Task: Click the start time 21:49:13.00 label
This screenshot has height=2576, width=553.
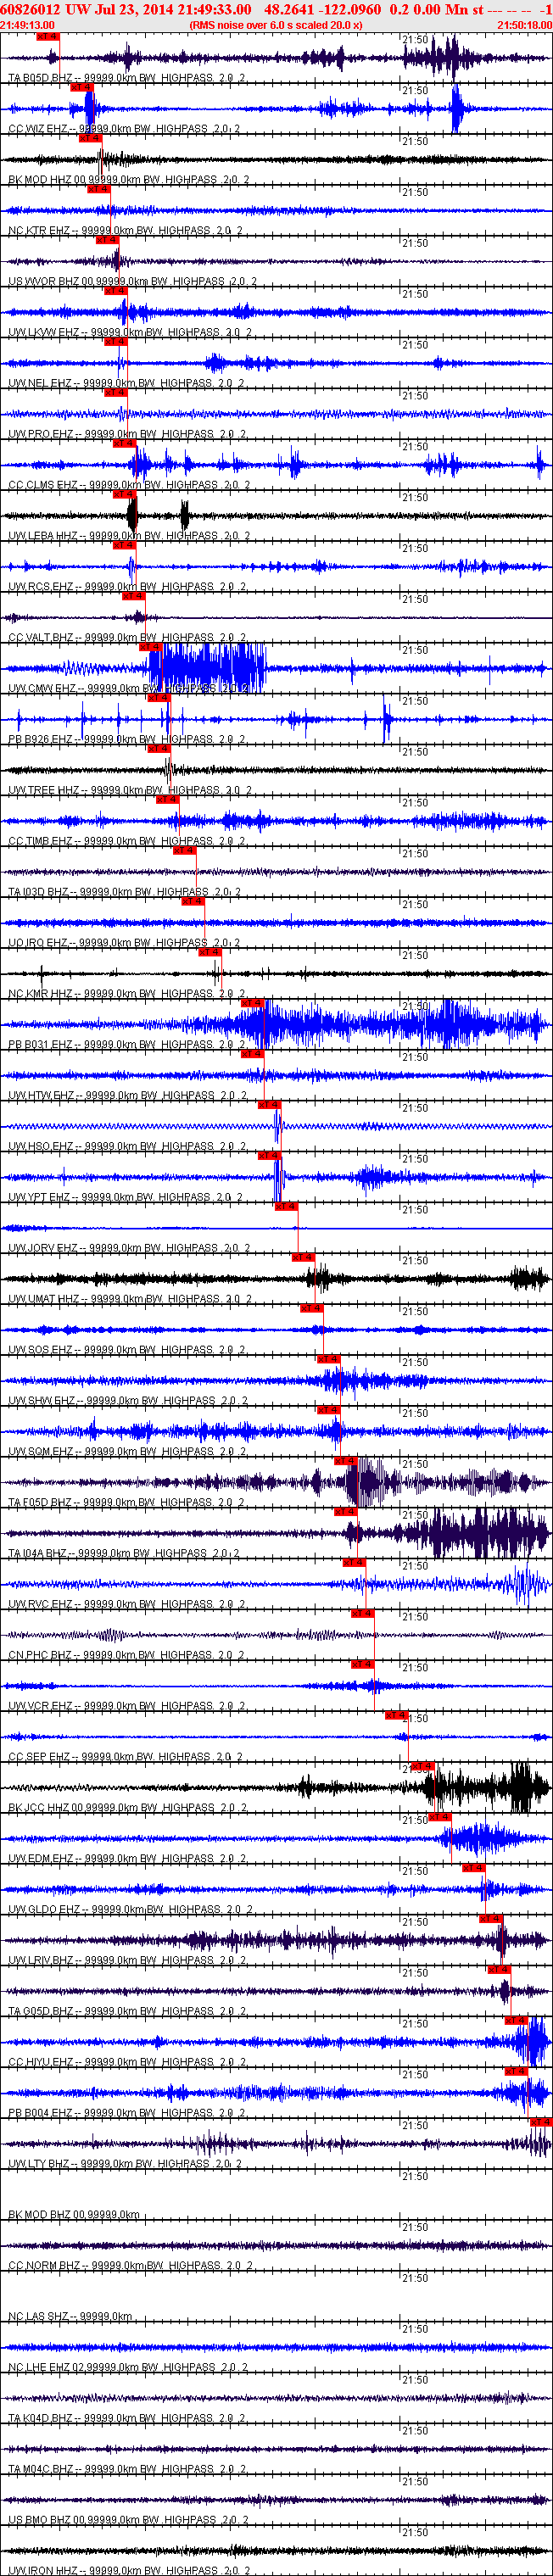Action: (x=27, y=25)
